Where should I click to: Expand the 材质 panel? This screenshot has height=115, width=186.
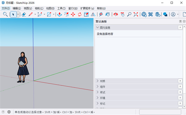click(98, 81)
